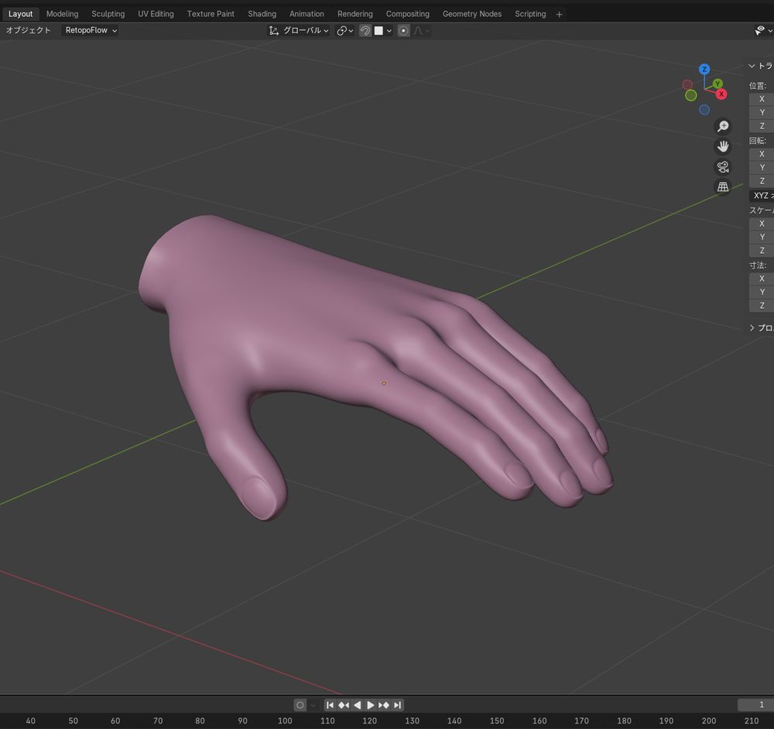Switch to UV Editing workspace
774x729 pixels.
pyautogui.click(x=156, y=14)
